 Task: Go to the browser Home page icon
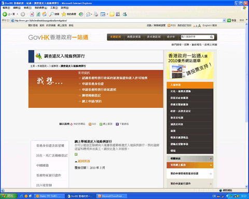(45, 14)
